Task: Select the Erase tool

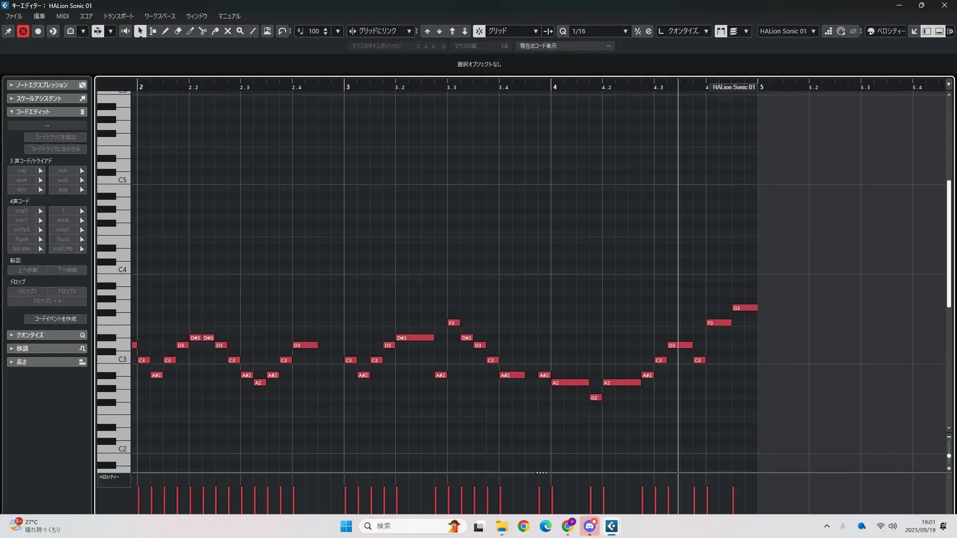Action: 177,31
